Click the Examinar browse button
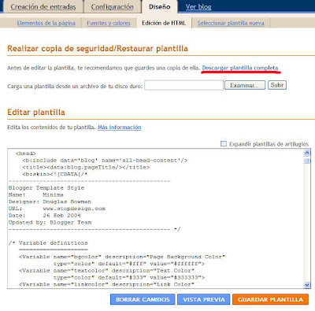 click(245, 85)
